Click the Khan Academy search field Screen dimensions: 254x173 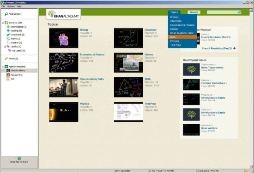(222, 12)
